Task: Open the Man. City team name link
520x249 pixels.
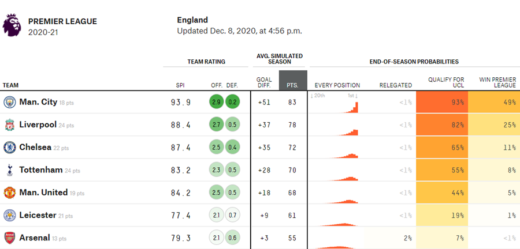Action: pos(38,102)
